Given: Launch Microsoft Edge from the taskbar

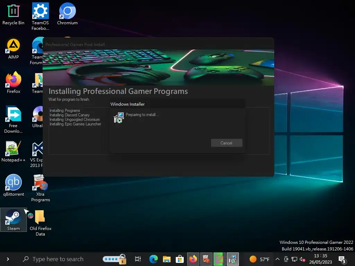Looking at the screenshot, I should pyautogui.click(x=154, y=259).
